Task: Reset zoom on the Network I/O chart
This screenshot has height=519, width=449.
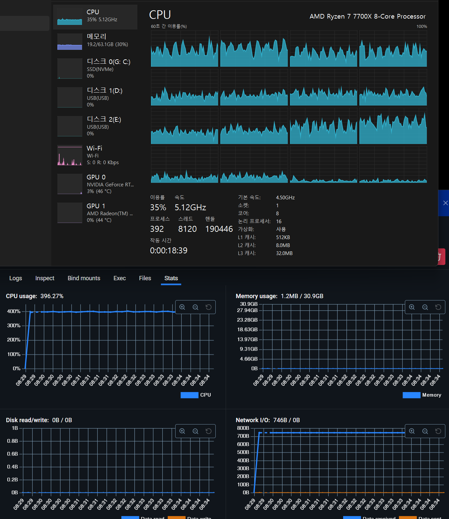Action: click(438, 431)
